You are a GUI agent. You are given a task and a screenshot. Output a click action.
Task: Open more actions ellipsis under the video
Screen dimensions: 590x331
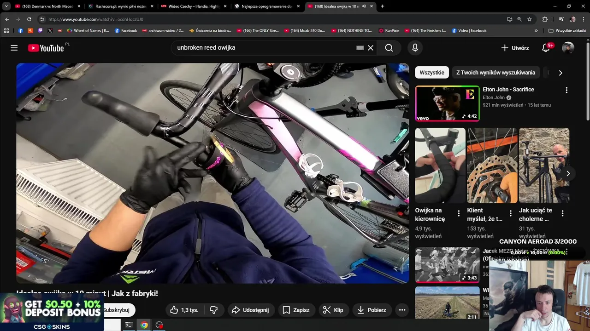click(x=402, y=310)
